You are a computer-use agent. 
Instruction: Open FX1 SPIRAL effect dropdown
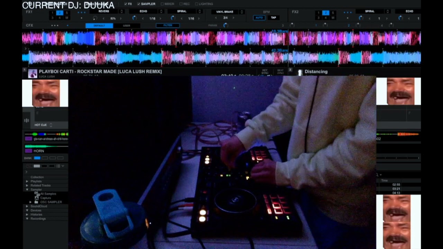pos(200,11)
